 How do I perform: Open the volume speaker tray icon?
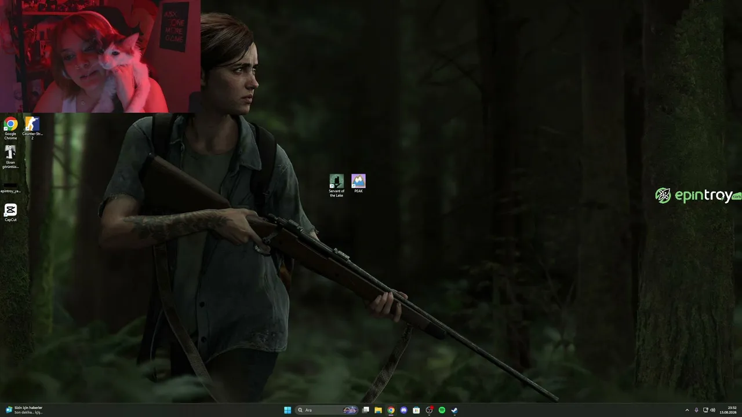pyautogui.click(x=712, y=410)
